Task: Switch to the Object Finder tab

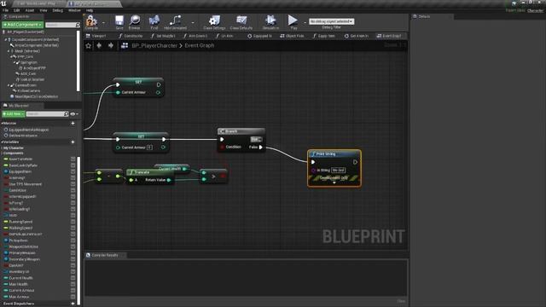Action: [x=292, y=36]
